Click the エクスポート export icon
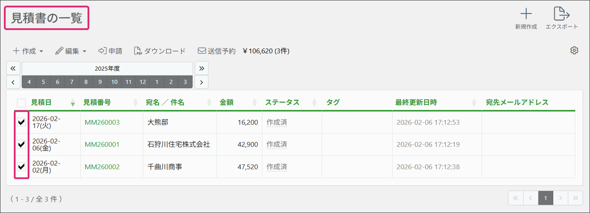The width and height of the screenshot is (590, 213). point(561,14)
